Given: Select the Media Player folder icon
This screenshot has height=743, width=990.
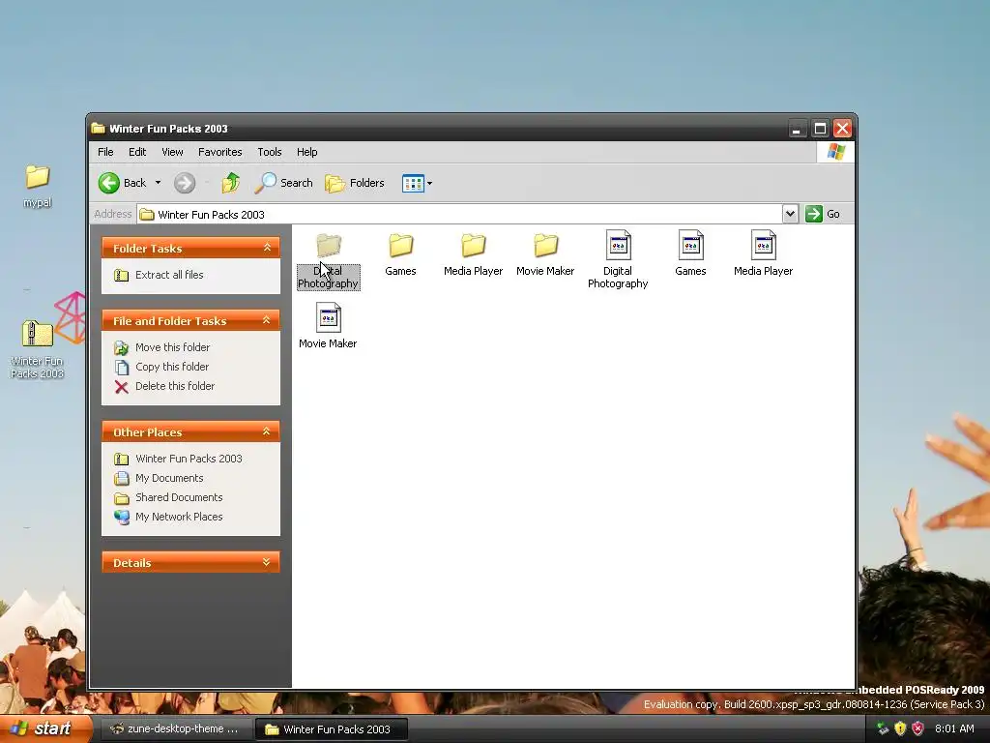Looking at the screenshot, I should [473, 245].
